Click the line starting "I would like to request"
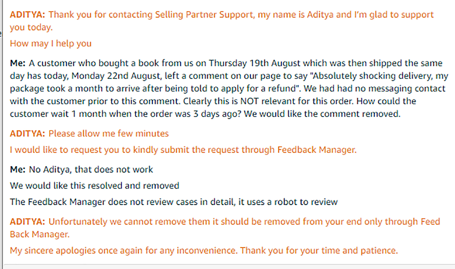Viewport: 455px width, 269px height. click(183, 150)
